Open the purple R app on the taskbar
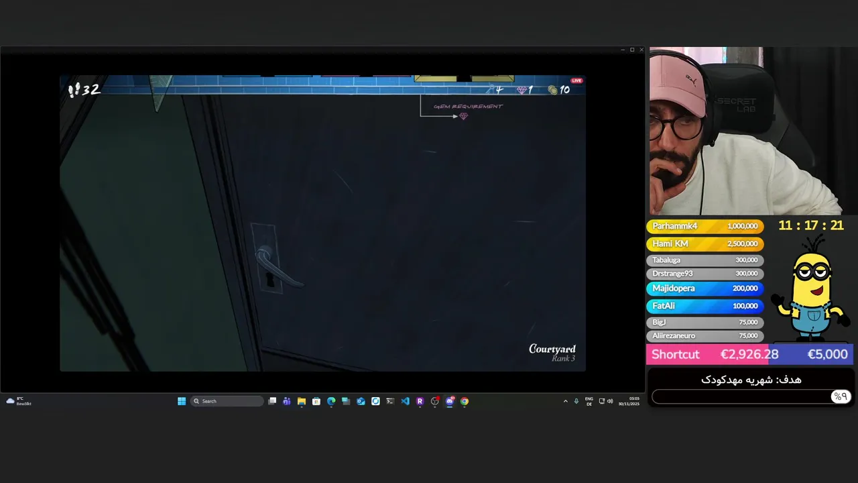The image size is (858, 483). point(420,401)
